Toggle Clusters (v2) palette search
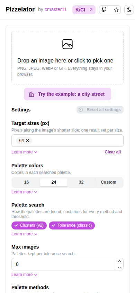Viewport: 135px width, 293px height. (29, 225)
